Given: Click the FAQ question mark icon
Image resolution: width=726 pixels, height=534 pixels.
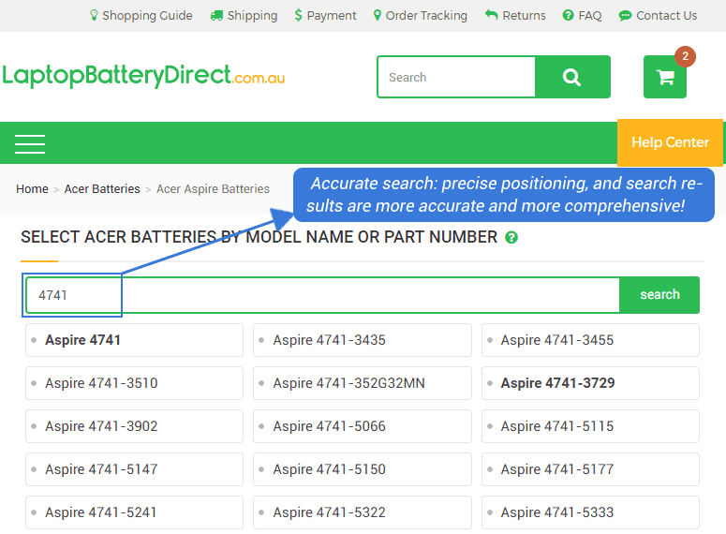Looking at the screenshot, I should tap(568, 16).
